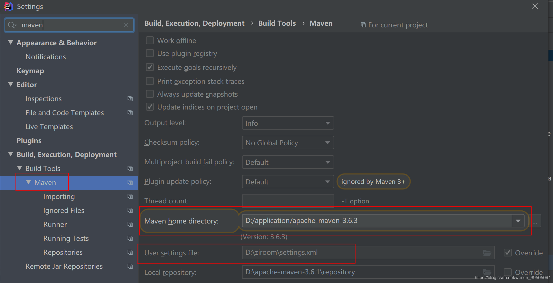This screenshot has height=283, width=553.
Task: Open the Output level dropdown
Action: pyautogui.click(x=288, y=123)
